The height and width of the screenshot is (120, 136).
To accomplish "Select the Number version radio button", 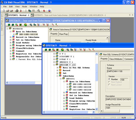I will (x=109, y=79).
